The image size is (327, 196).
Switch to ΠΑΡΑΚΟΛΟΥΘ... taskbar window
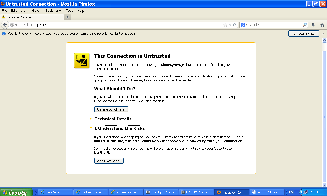coord(196,192)
